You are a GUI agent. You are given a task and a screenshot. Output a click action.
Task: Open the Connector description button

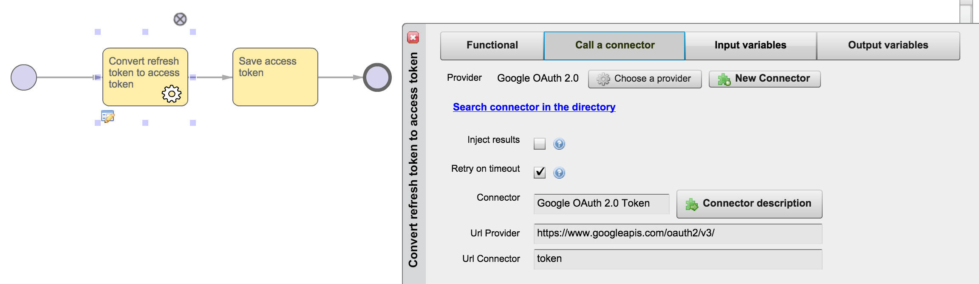(749, 204)
